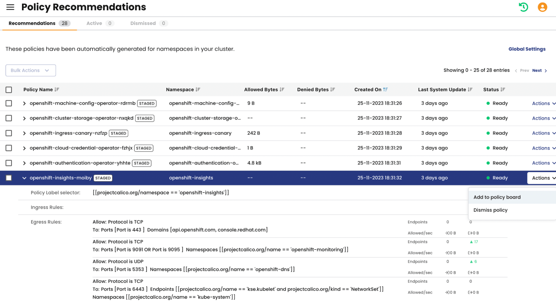Open the user profile avatar icon
Image resolution: width=556 pixels, height=302 pixels.
click(542, 7)
